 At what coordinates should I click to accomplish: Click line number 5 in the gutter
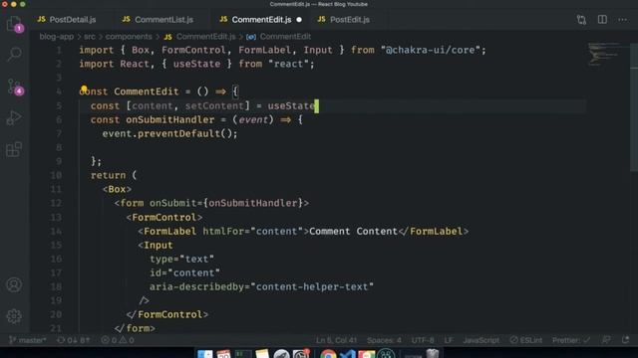click(59, 106)
